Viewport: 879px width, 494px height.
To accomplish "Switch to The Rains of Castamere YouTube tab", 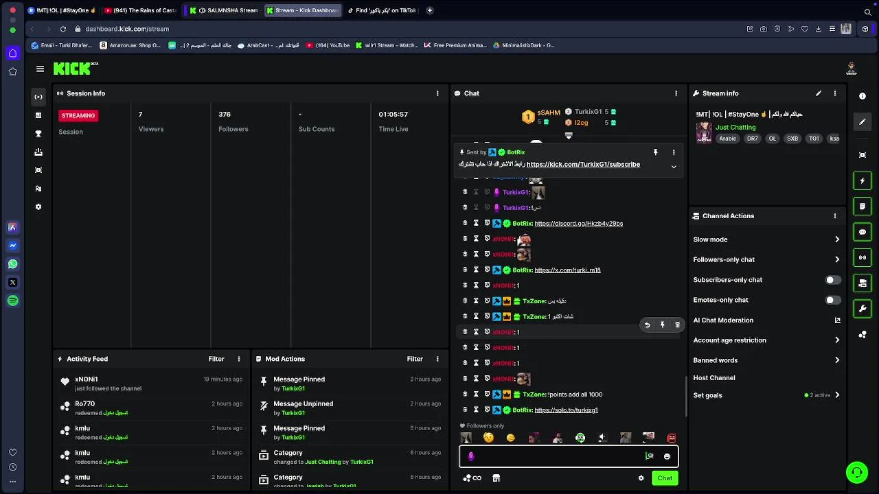I will 141,10.
